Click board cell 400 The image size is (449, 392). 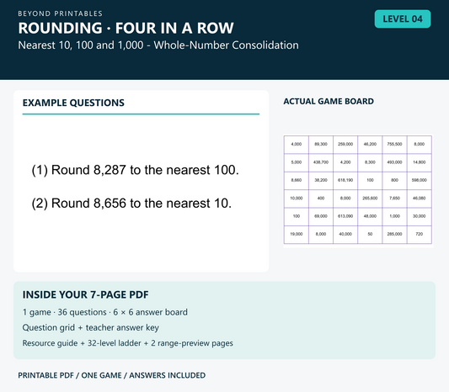click(x=321, y=199)
